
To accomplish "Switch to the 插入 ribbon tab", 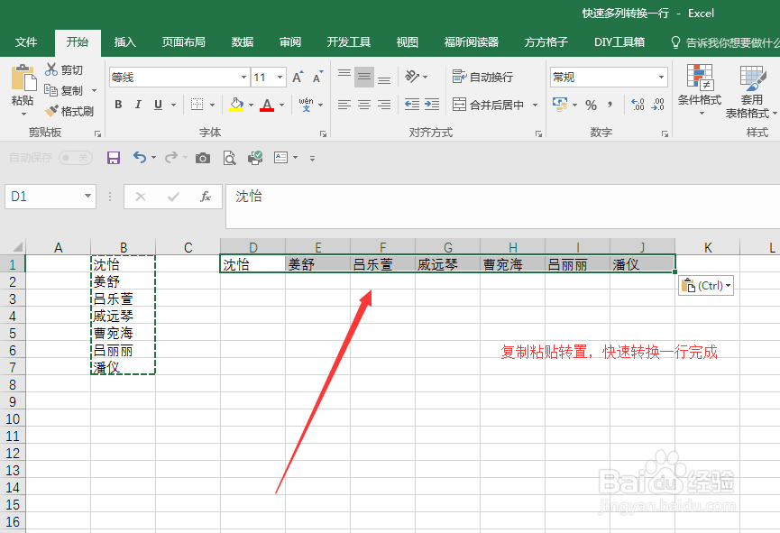I will coord(124,41).
